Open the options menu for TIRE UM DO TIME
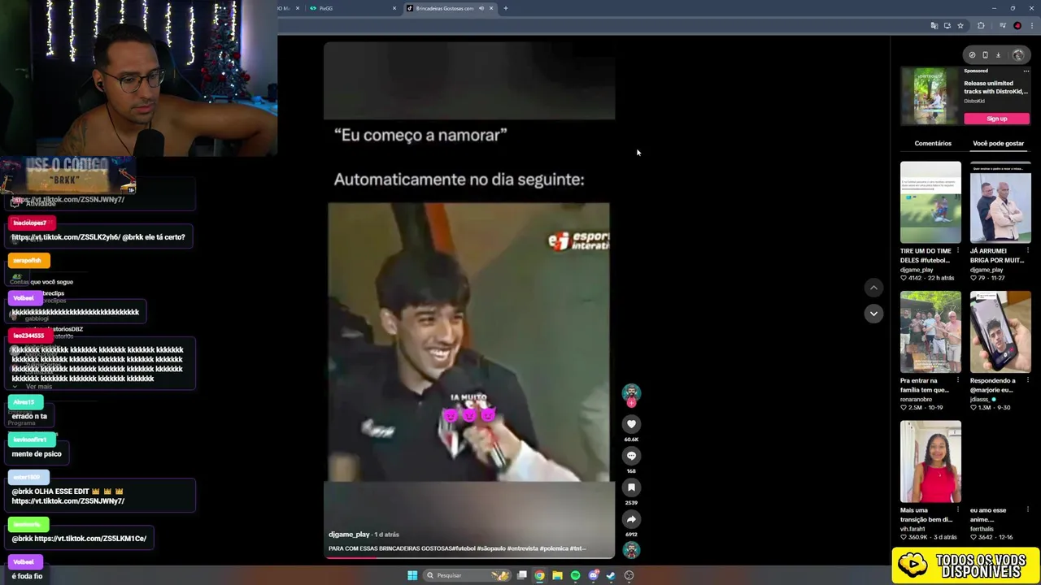 959,251
